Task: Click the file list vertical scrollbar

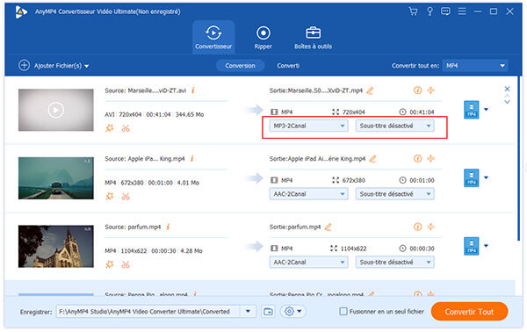Action: [518, 158]
